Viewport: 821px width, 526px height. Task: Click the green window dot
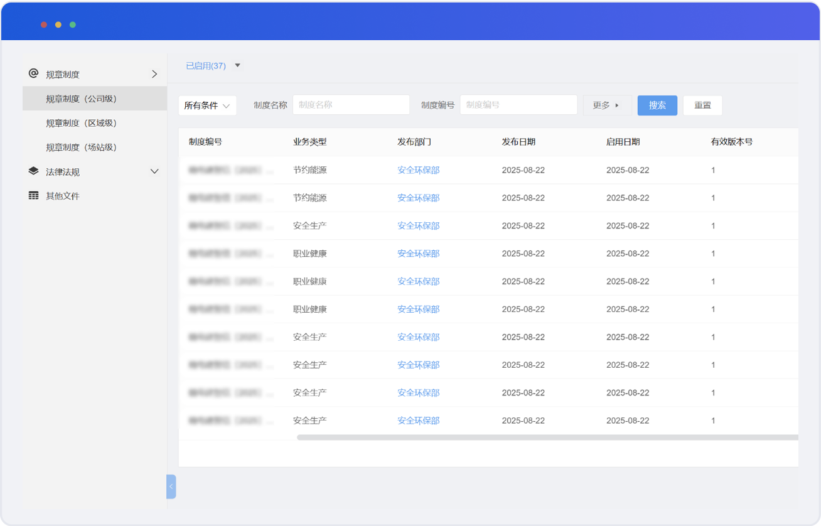click(73, 24)
